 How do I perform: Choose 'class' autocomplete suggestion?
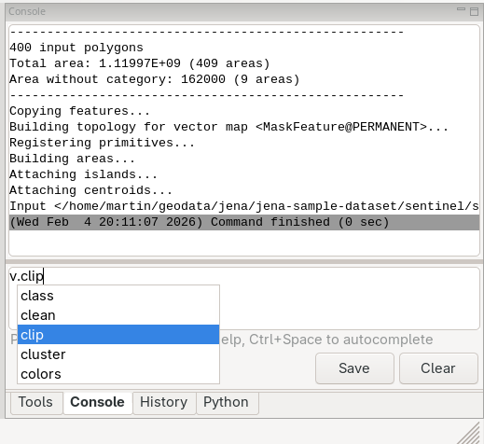pyautogui.click(x=118, y=296)
